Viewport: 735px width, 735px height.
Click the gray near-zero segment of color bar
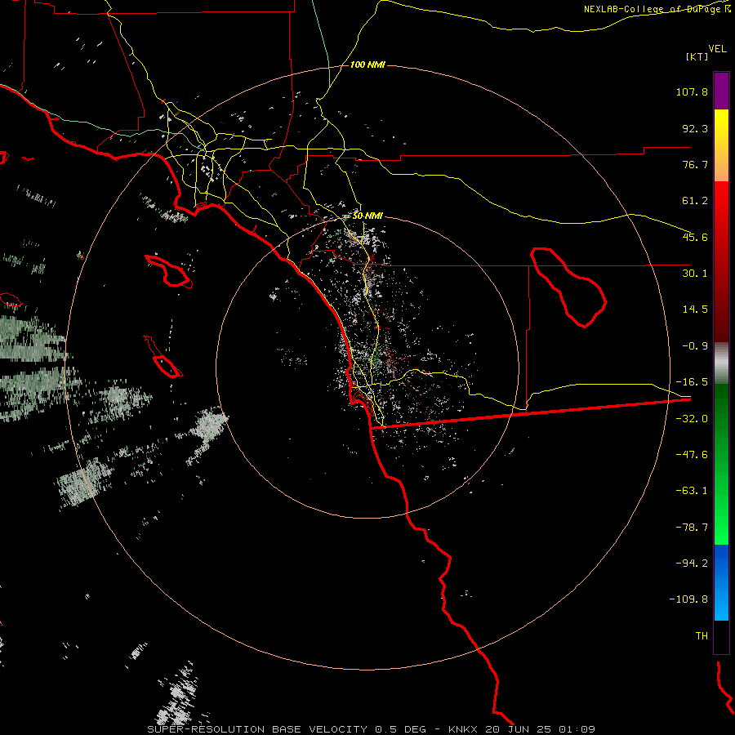click(721, 363)
